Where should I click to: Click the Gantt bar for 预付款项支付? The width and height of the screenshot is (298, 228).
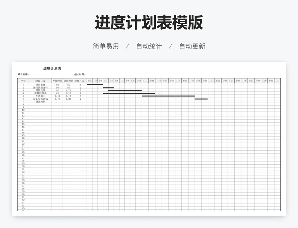[x=108, y=88]
